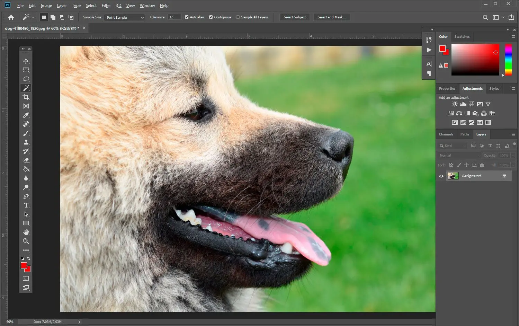This screenshot has width=519, height=326.
Task: Open the layer blend mode dropdown
Action: click(x=459, y=156)
